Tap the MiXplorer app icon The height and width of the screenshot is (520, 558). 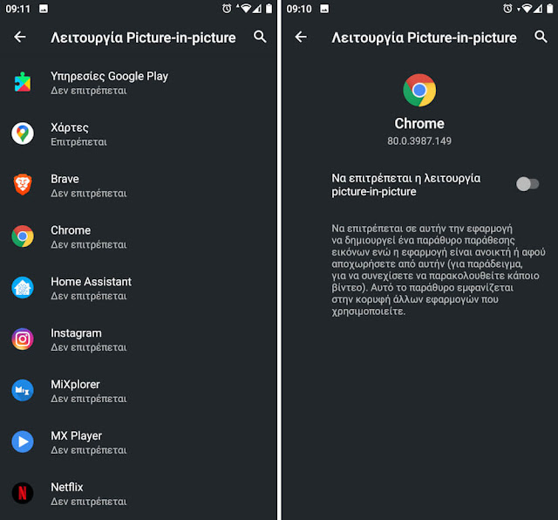click(x=23, y=390)
